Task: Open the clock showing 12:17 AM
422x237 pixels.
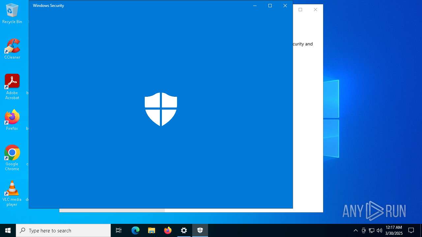Action: [x=394, y=230]
